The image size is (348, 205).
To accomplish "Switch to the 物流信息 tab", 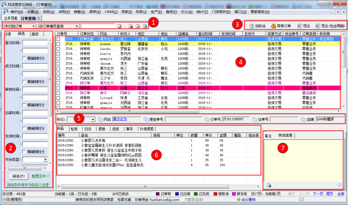I will pos(285,135).
